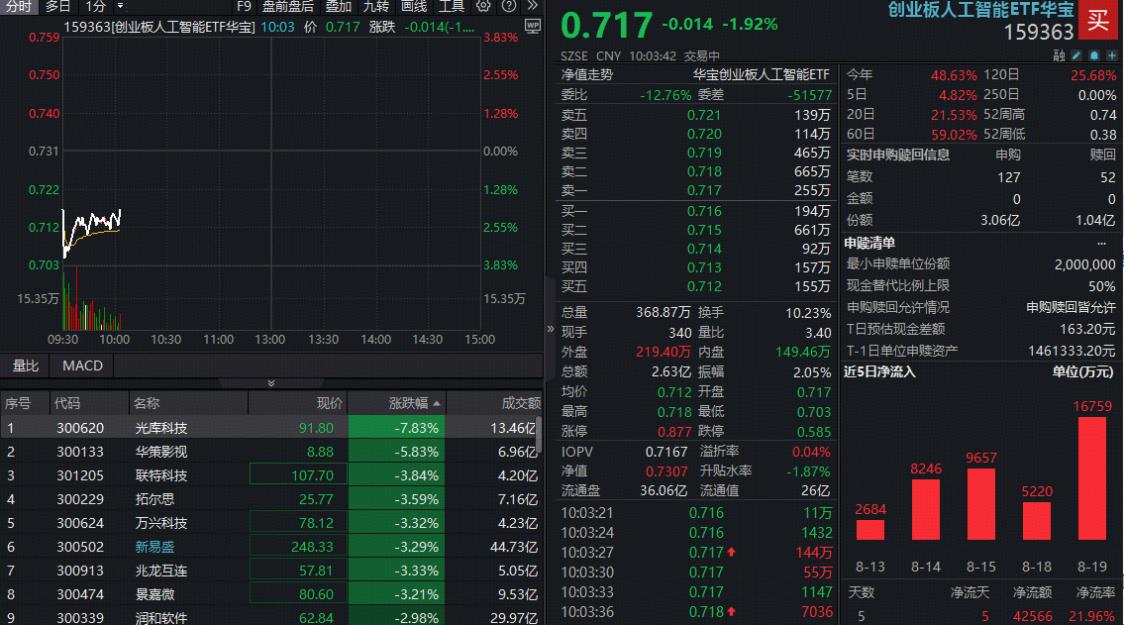Select the 画线 drawing tool
The height and width of the screenshot is (625, 1124).
tap(413, 8)
